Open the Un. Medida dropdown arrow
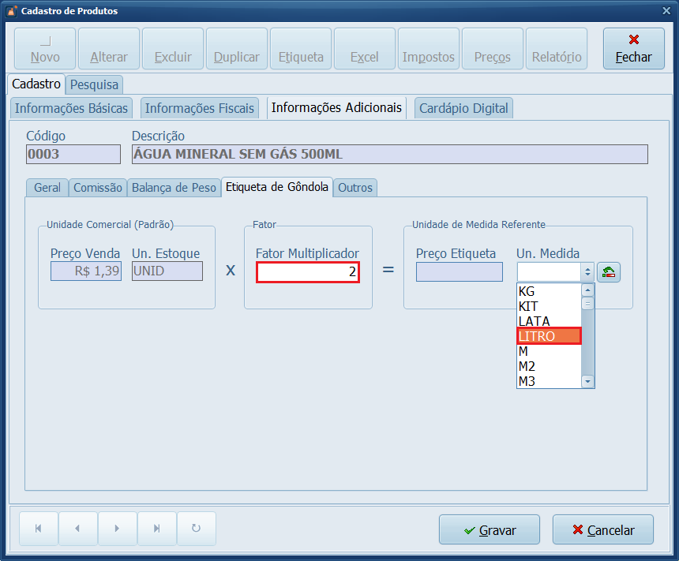 tap(587, 272)
